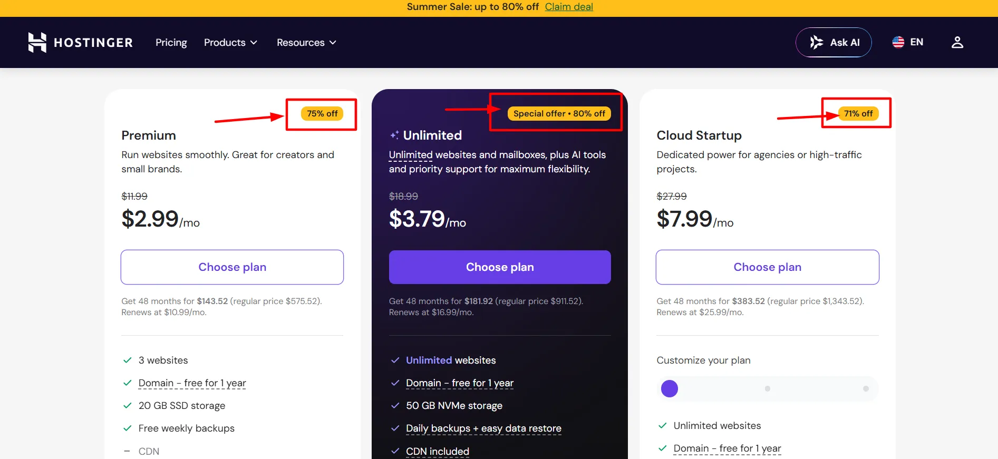Image resolution: width=998 pixels, height=459 pixels.
Task: Follow the Claim deal link in the banner
Action: click(569, 7)
